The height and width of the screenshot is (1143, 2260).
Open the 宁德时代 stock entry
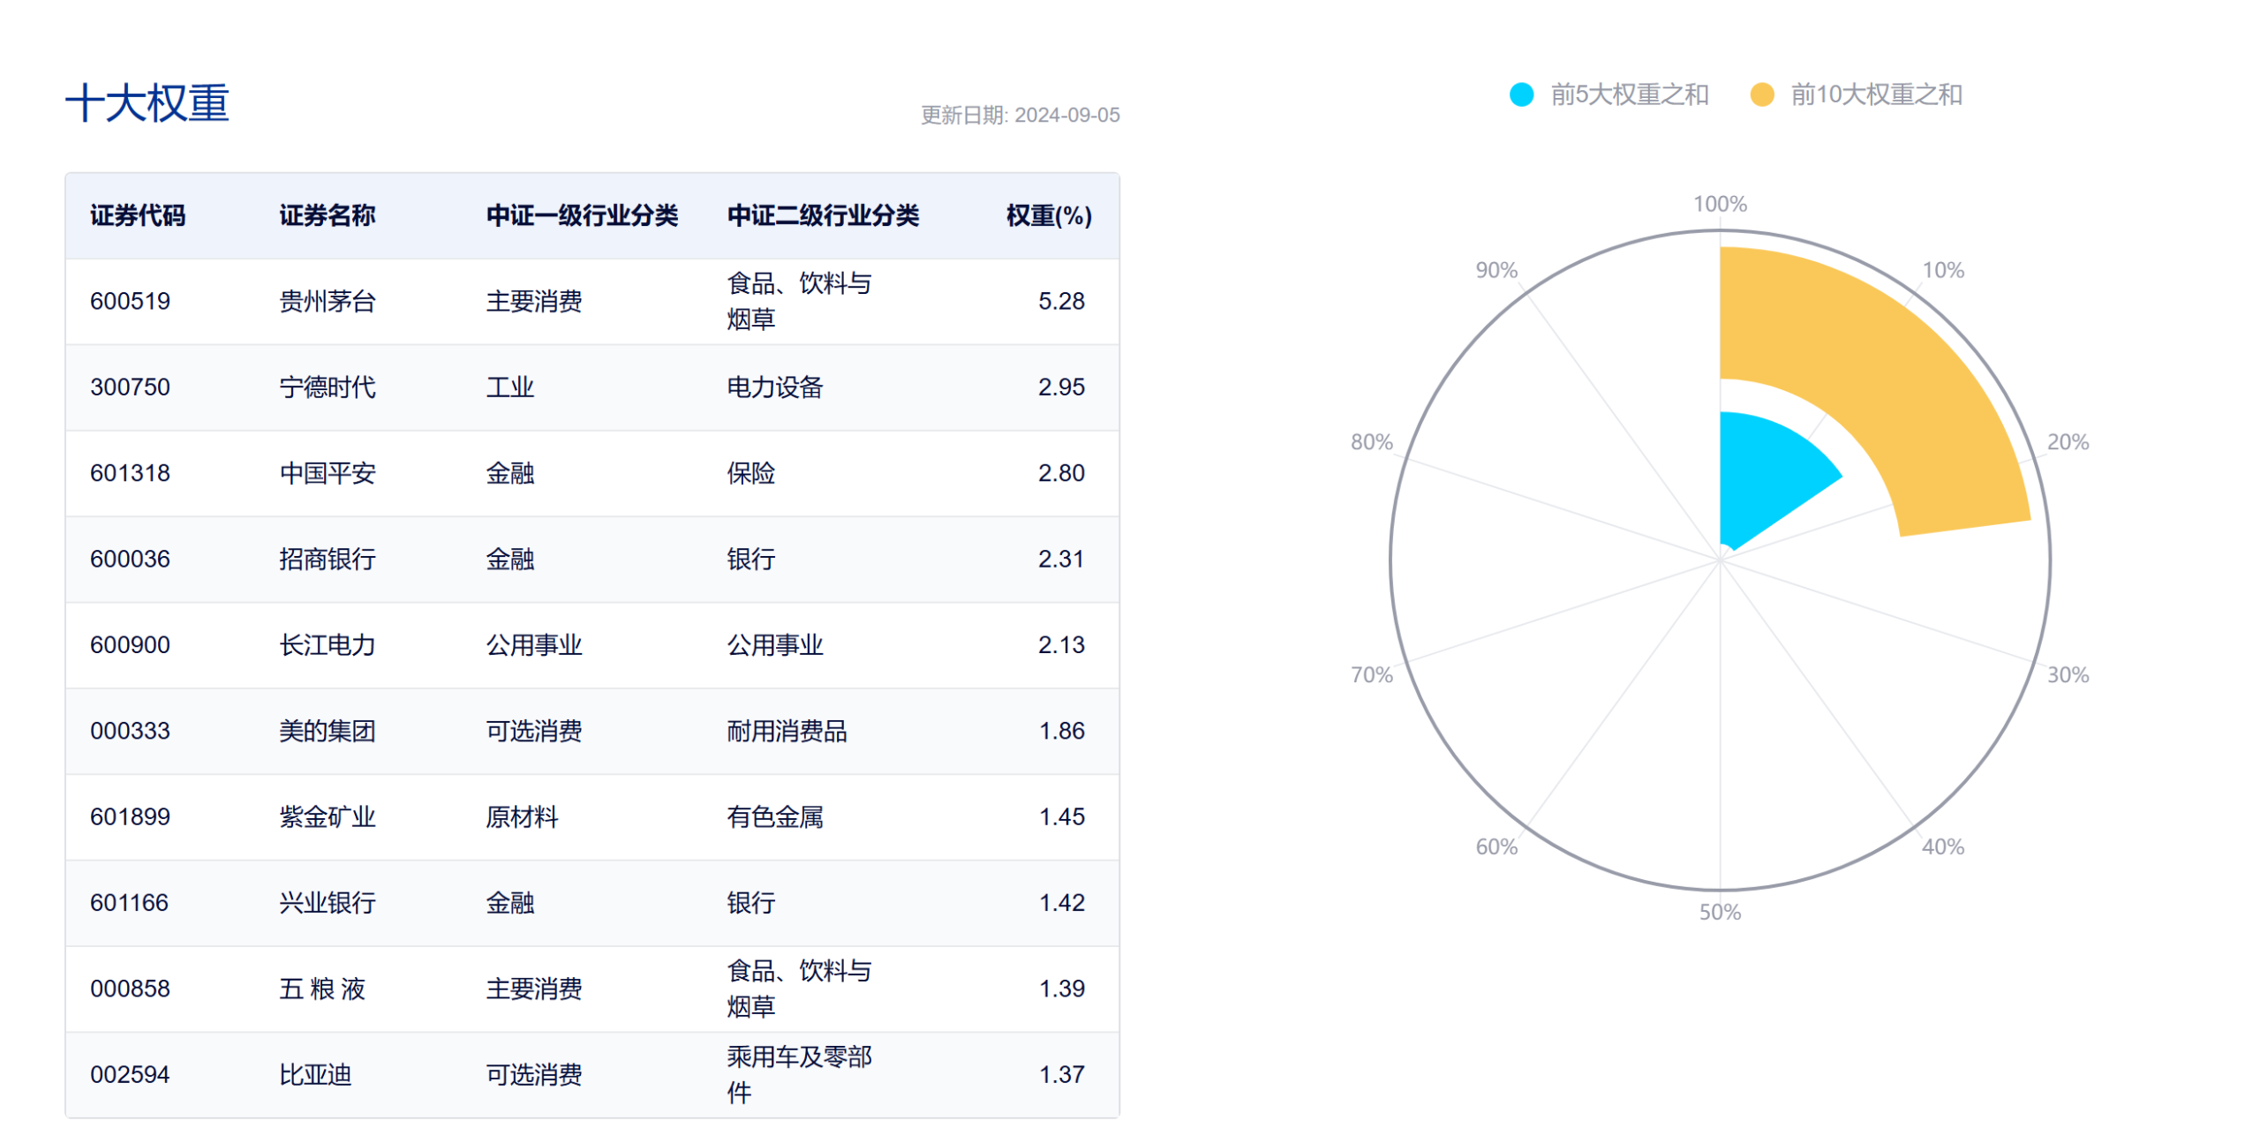pyautogui.click(x=327, y=386)
